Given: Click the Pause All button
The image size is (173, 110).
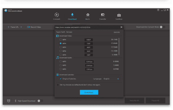Looking at the screenshot, I should click(x=155, y=101).
